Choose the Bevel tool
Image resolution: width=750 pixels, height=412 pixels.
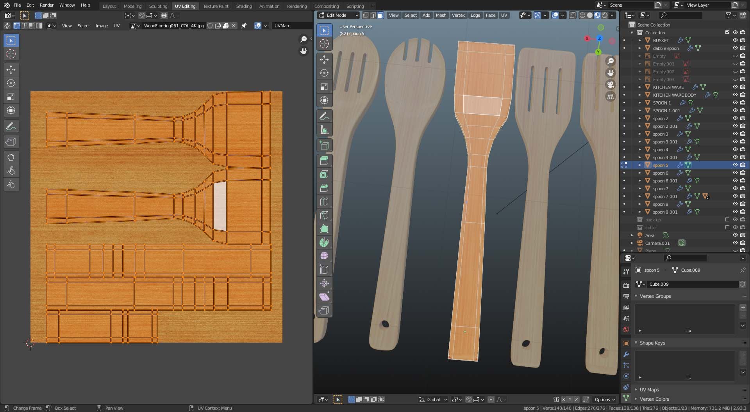click(324, 188)
